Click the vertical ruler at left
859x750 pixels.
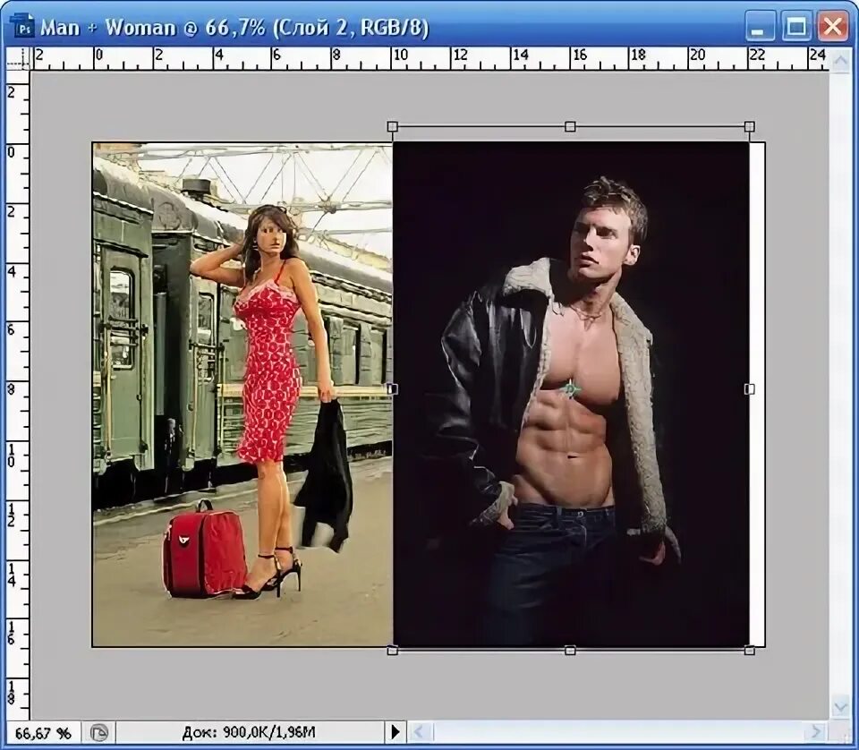pyautogui.click(x=18, y=395)
